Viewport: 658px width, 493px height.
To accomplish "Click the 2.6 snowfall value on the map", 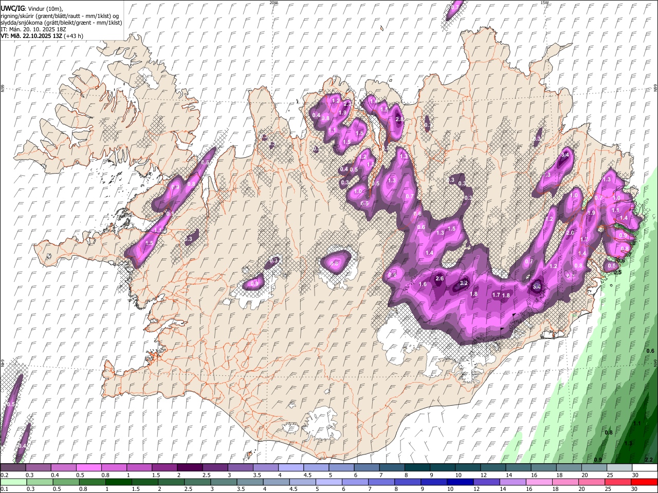I will pyautogui.click(x=440, y=279).
